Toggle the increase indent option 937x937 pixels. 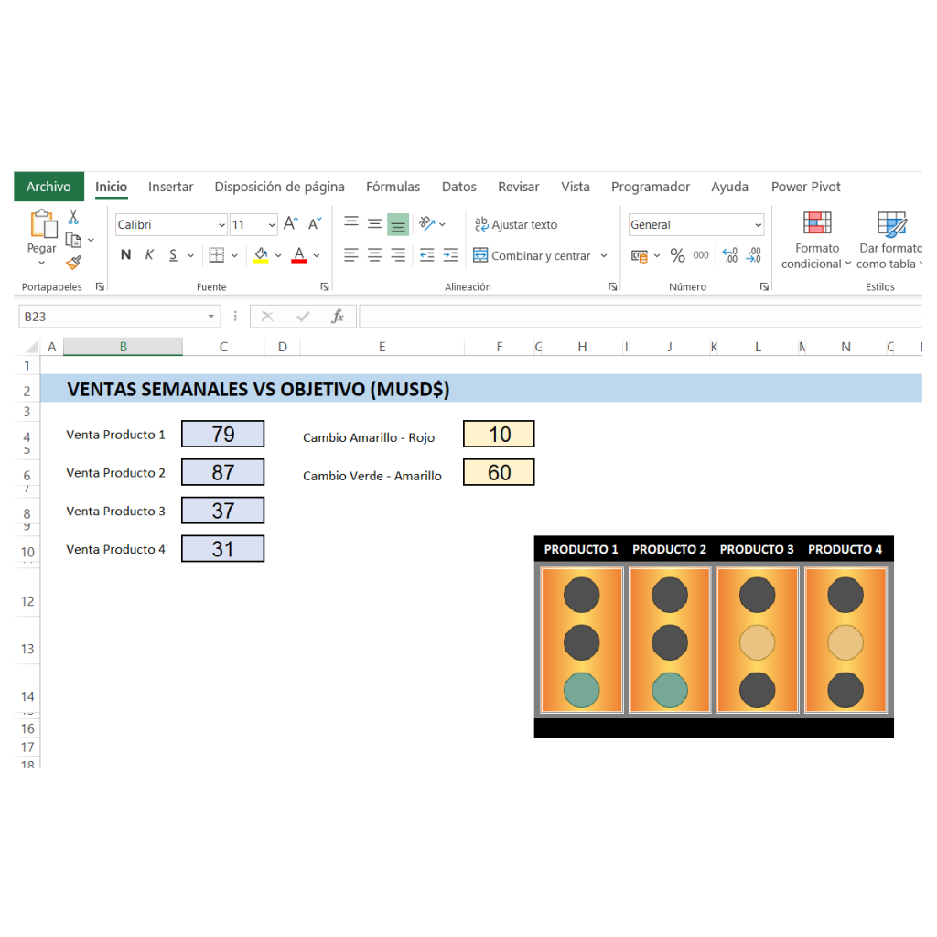pos(450,253)
